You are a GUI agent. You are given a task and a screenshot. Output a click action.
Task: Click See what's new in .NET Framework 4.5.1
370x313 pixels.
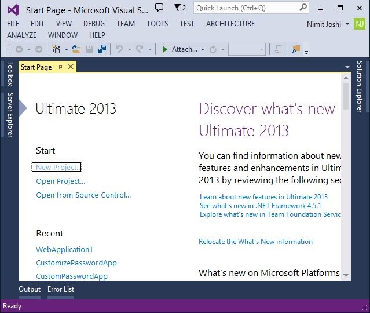click(261, 206)
